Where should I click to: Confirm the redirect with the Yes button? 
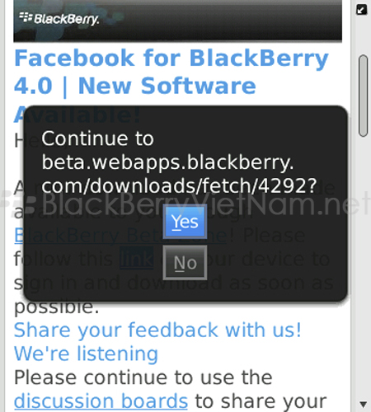[185, 222]
